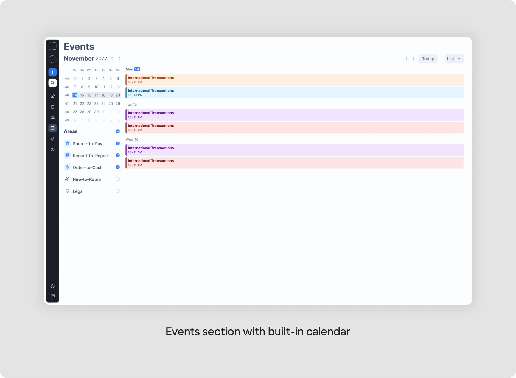Open the document page icon
This screenshot has width=516, height=378.
pos(53,107)
